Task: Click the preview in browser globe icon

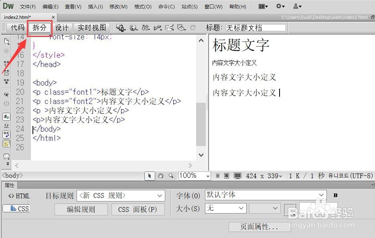Action: pyautogui.click(x=133, y=28)
